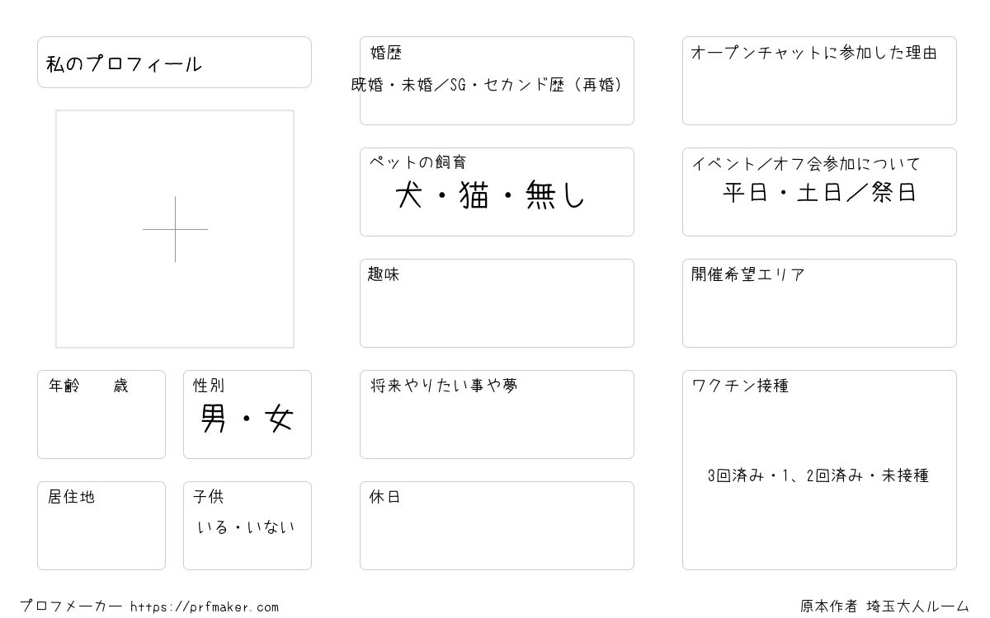Viewport: 990px width, 618px height.
Task: Click the plus icon in photo placeholder
Action: (175, 229)
